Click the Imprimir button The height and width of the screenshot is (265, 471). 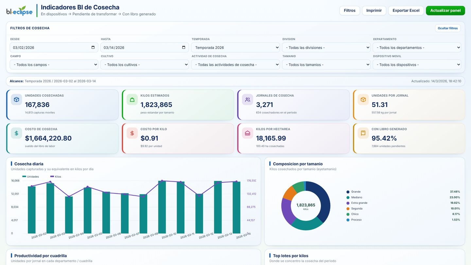click(374, 10)
